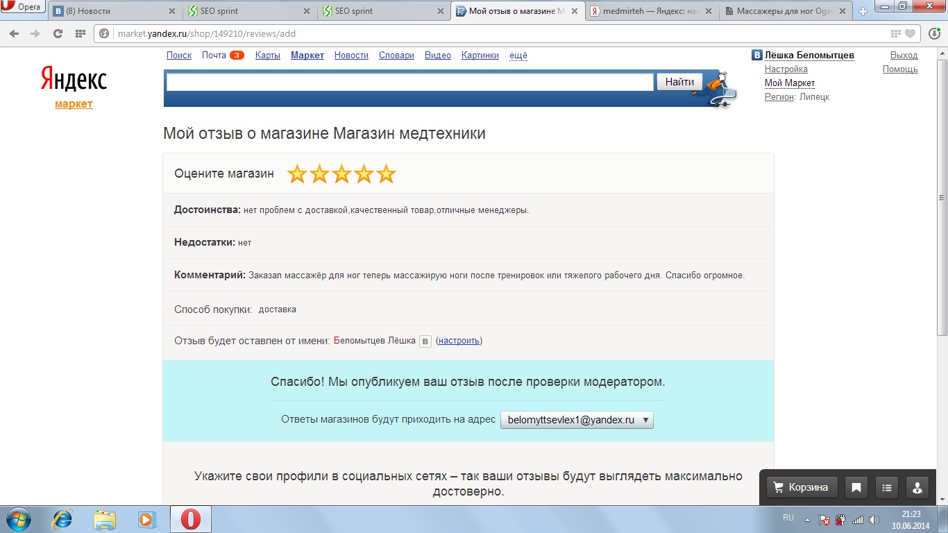Click the Opera taskbar icon
The width and height of the screenshot is (948, 533).
191,519
